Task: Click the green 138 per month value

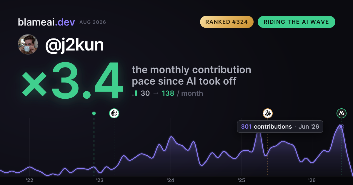Action: 168,93
